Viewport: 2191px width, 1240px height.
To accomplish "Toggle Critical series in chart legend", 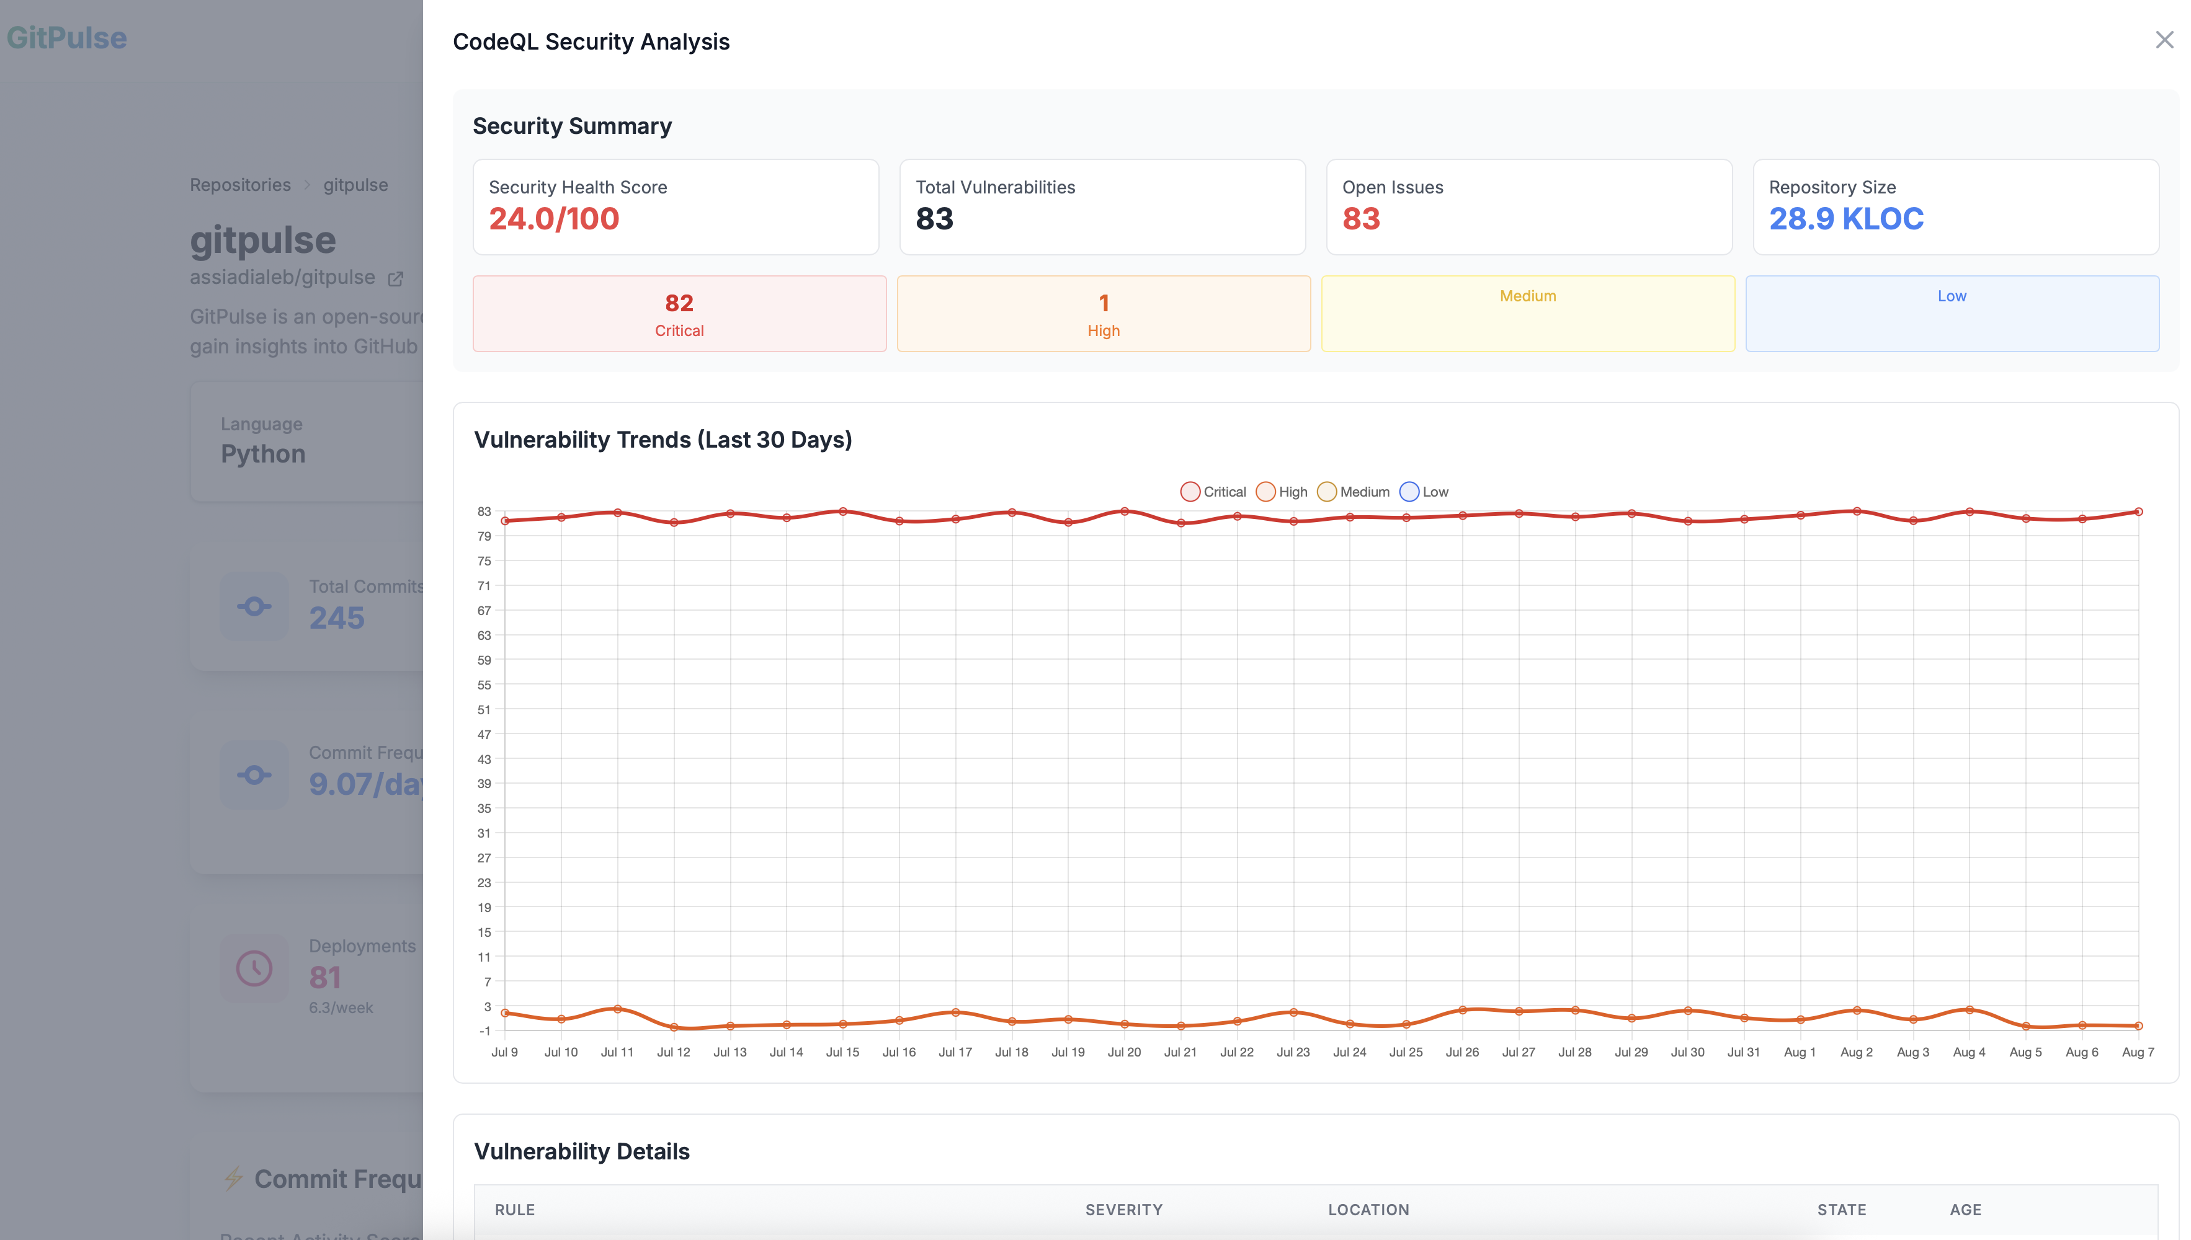I will tap(1213, 492).
